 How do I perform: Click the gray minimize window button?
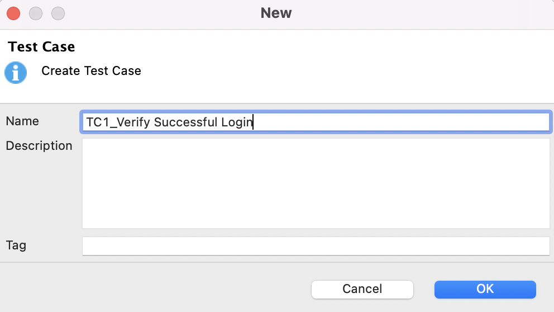tap(36, 13)
